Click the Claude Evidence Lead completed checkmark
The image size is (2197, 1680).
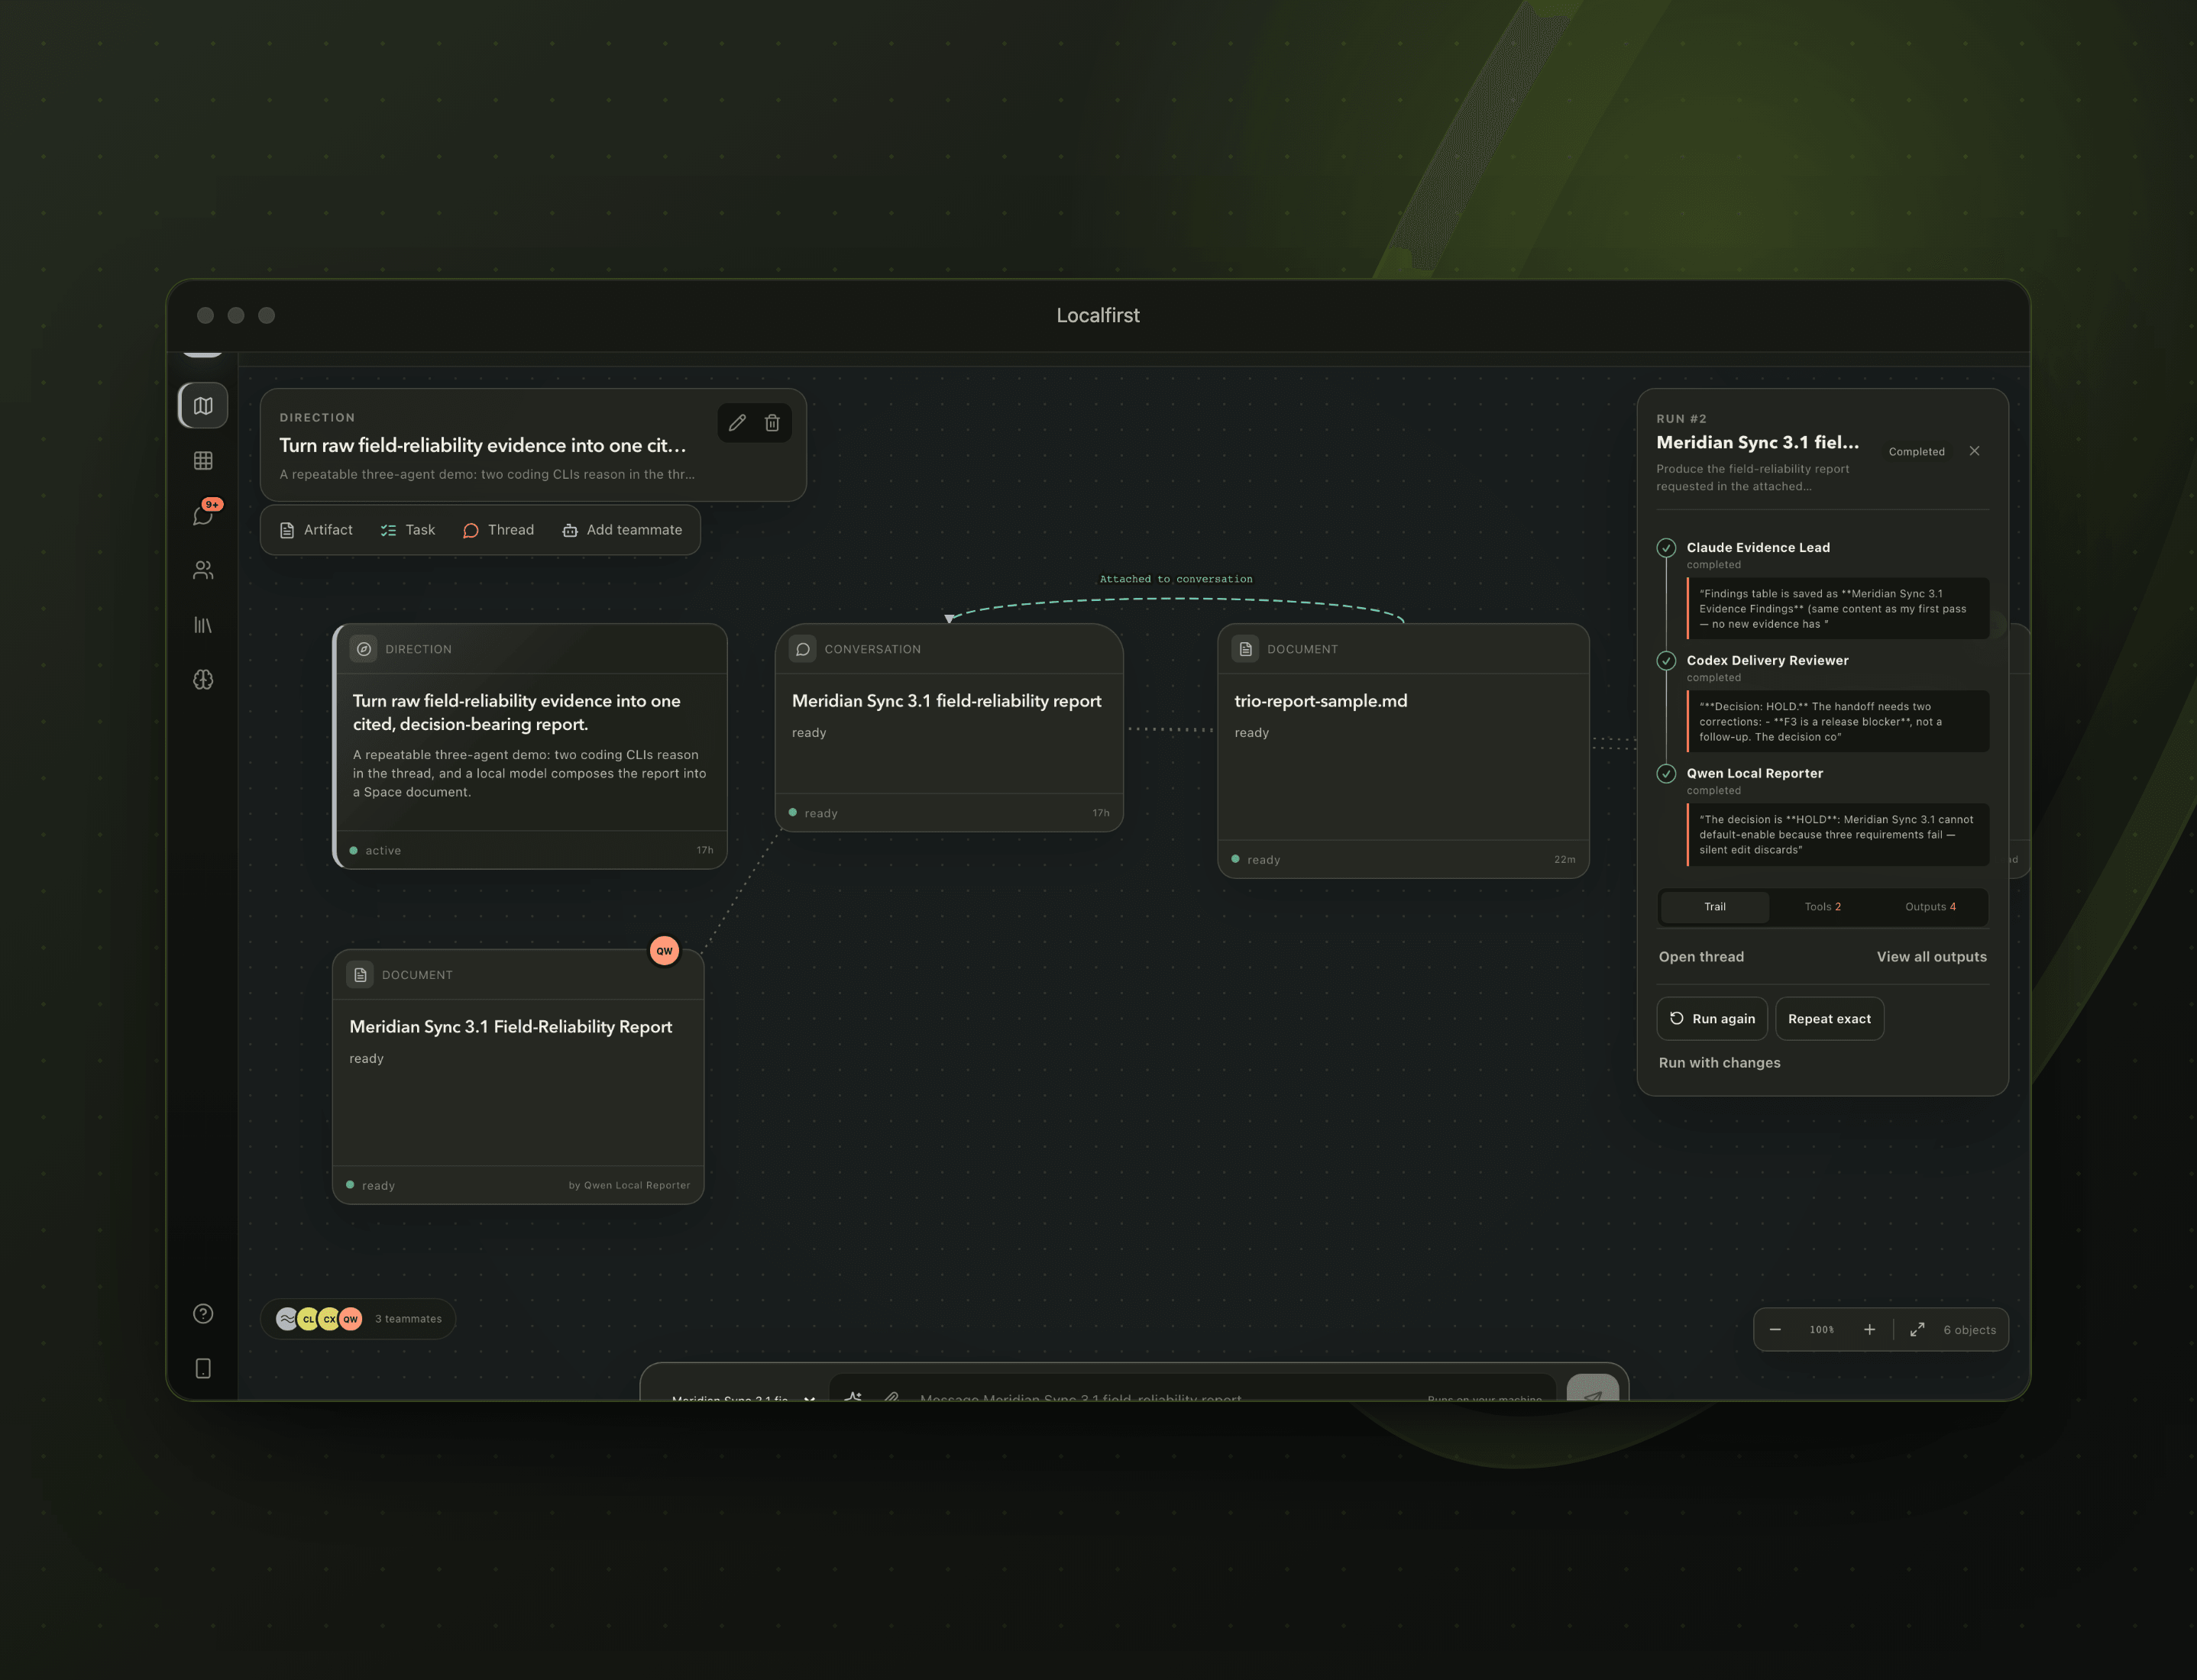[1667, 548]
